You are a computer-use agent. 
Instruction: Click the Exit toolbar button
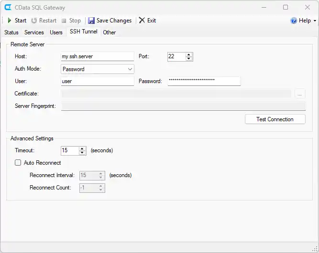point(147,21)
